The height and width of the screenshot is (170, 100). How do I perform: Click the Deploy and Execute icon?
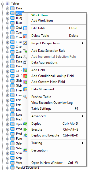(25, 135)
